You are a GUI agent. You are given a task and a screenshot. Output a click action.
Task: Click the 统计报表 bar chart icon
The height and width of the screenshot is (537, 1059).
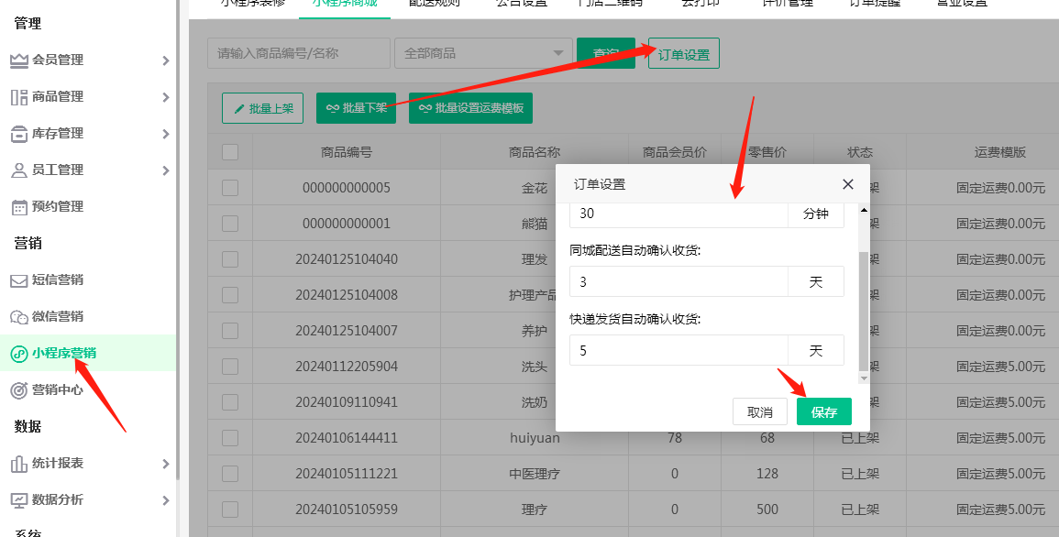coord(18,464)
